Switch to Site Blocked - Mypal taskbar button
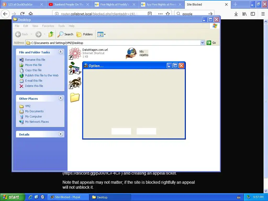Screen dimensions: 268x201 pos(68,197)
